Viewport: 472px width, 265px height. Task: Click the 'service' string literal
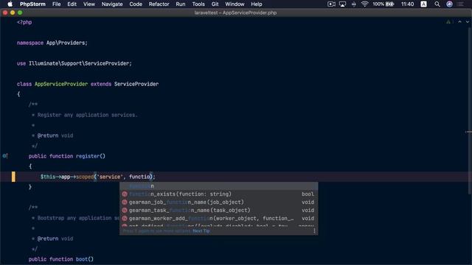(110, 177)
